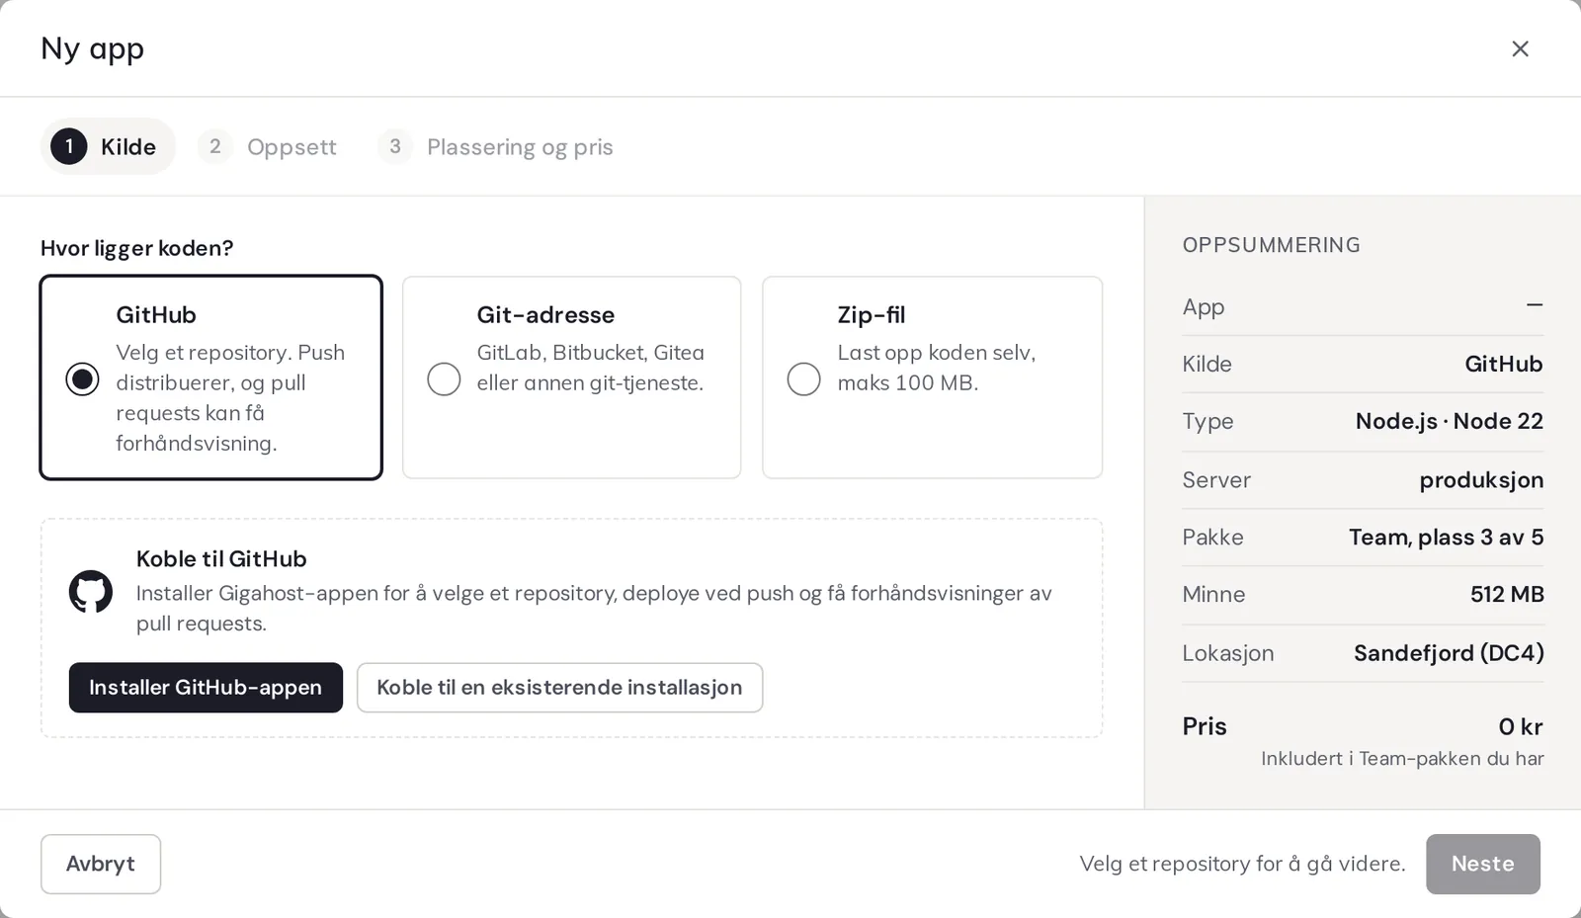Cancel with the Avbryt button
This screenshot has height=918, width=1581.
(x=101, y=864)
